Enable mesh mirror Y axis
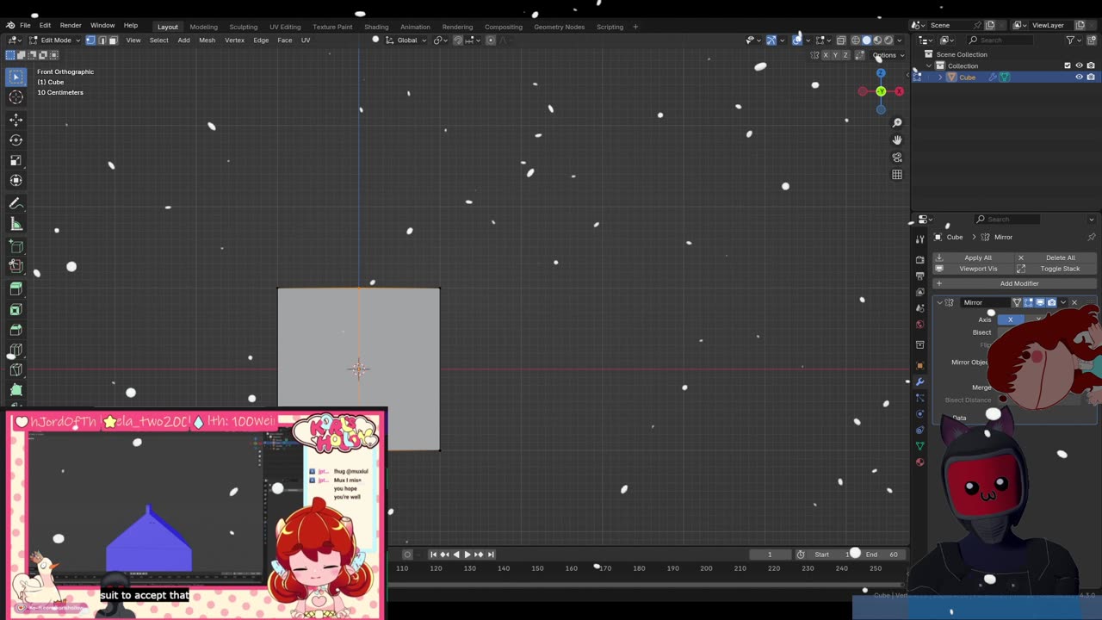This screenshot has width=1102, height=620. click(x=836, y=55)
